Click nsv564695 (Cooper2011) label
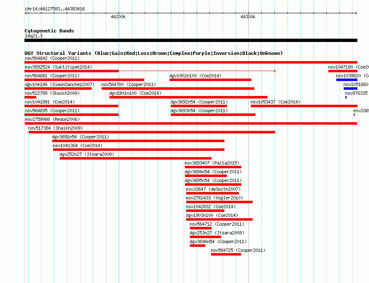Viewport: 369px width, 283px height. (x=52, y=111)
